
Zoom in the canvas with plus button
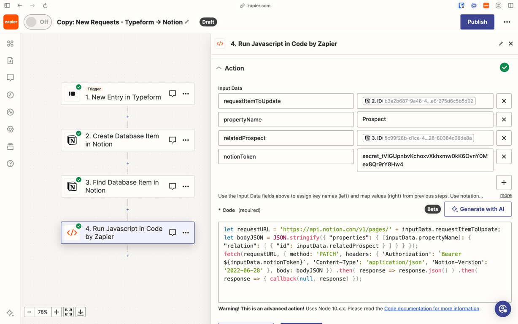pos(57,312)
